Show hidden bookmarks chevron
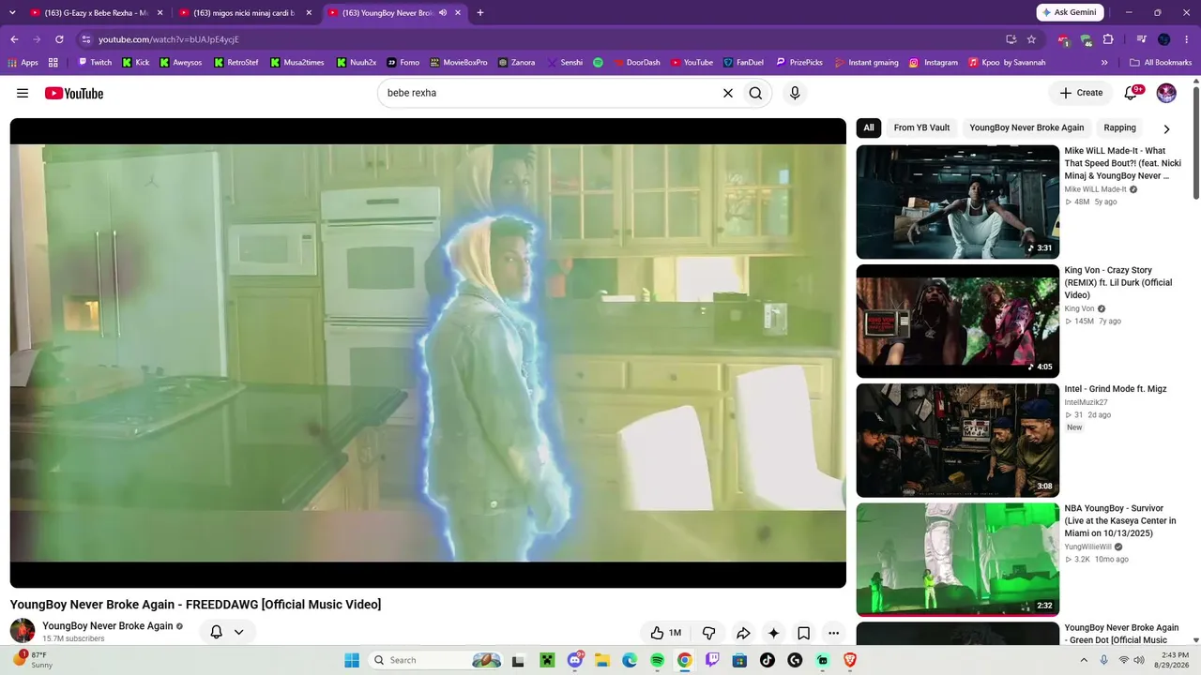1201x675 pixels. 1104,63
